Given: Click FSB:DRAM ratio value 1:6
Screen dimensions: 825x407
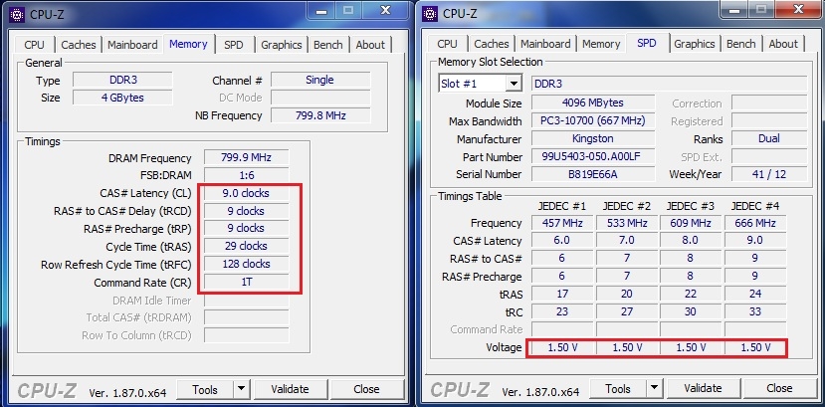Looking at the screenshot, I should tap(246, 175).
